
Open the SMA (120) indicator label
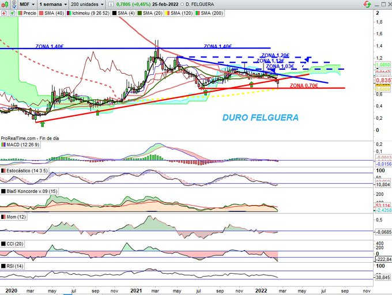point(179,13)
